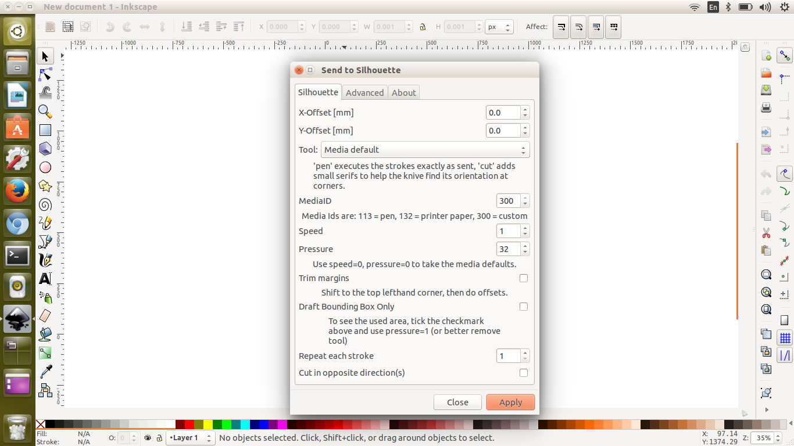The height and width of the screenshot is (446, 794).
Task: Open the About tab
Action: 403,92
